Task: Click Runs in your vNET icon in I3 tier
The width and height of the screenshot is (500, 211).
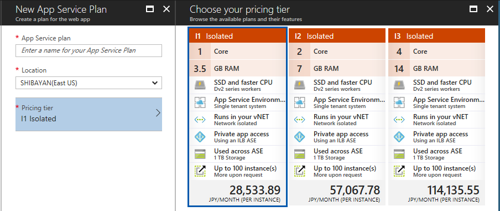Action: tap(399, 120)
